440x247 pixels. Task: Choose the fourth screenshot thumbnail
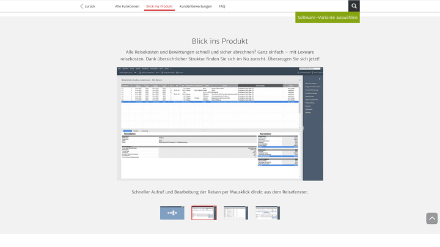point(268,213)
